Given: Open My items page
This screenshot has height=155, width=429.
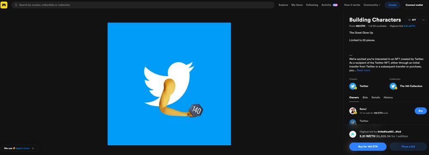Looking at the screenshot, I should click(x=297, y=5).
